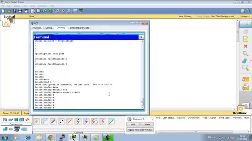Open a file with the folder icon
The width and height of the screenshot is (252, 141).
9,11
